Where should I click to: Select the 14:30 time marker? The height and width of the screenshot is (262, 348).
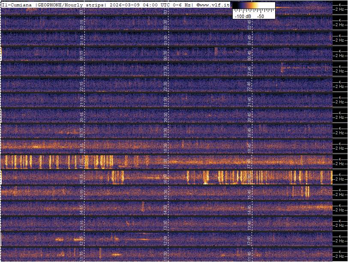[165, 209]
